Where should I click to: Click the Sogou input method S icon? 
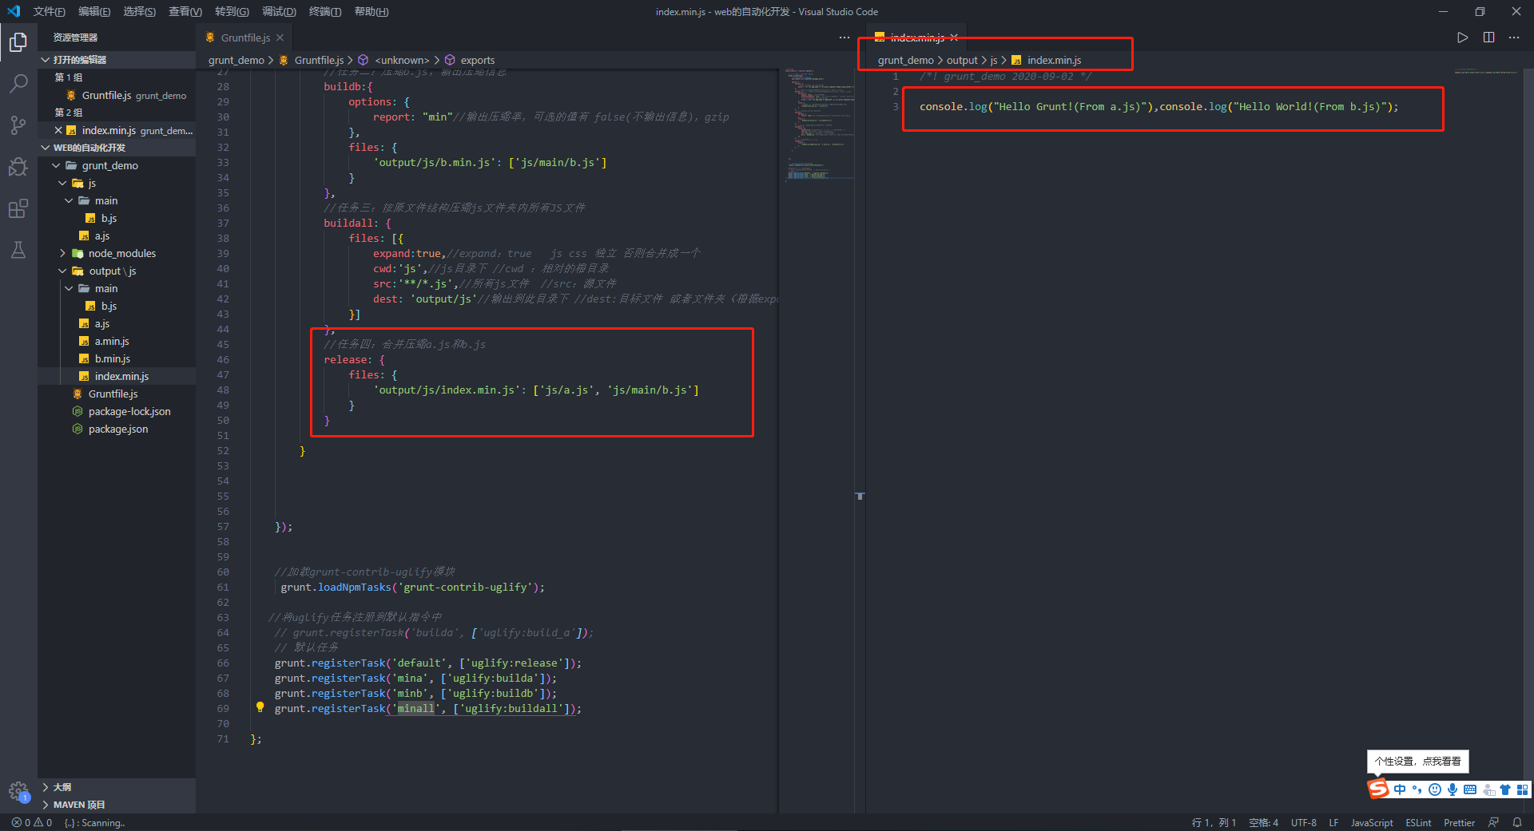click(x=1378, y=789)
